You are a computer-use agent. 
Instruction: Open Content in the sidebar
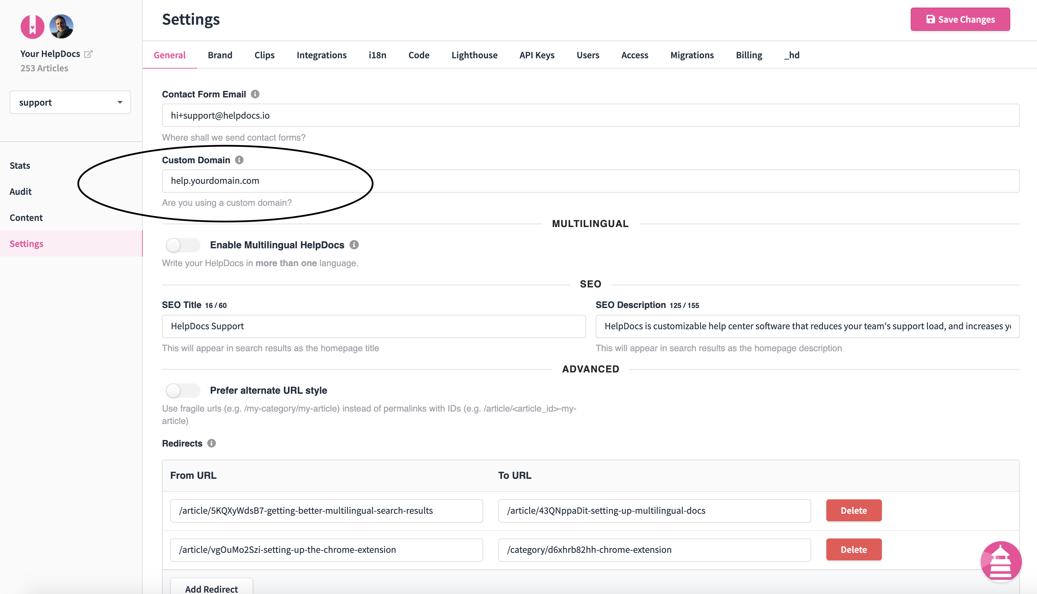[71, 217]
